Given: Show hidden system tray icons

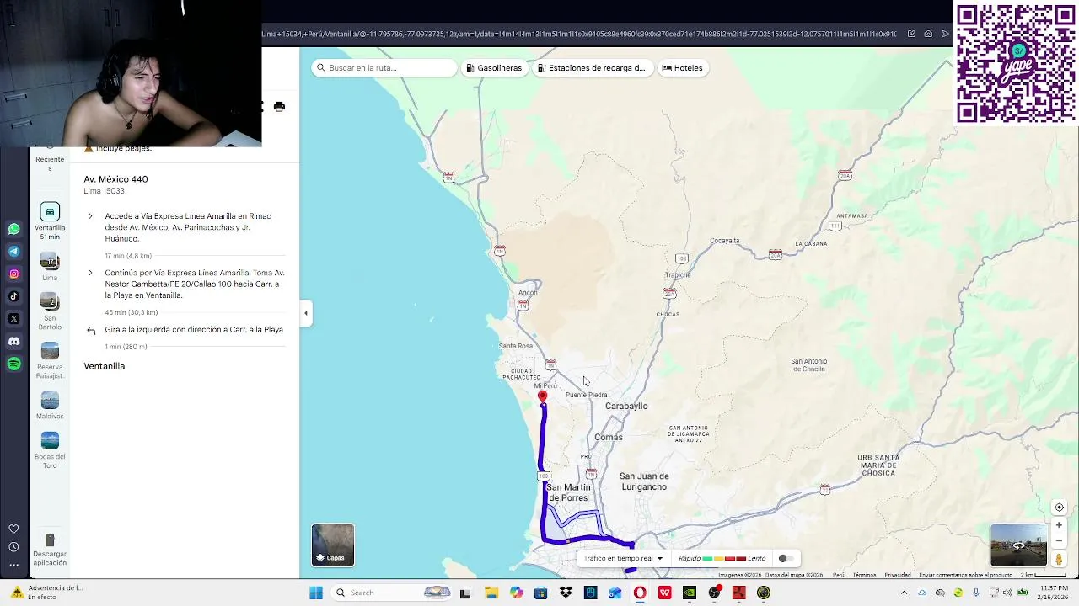Looking at the screenshot, I should click(x=904, y=593).
